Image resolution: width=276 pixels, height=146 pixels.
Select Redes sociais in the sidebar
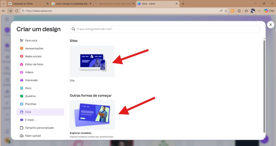(40, 56)
